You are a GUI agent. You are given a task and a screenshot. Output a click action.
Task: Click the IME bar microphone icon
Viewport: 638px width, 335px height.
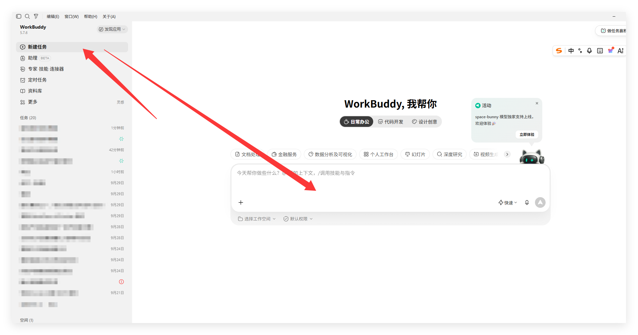[x=590, y=51]
